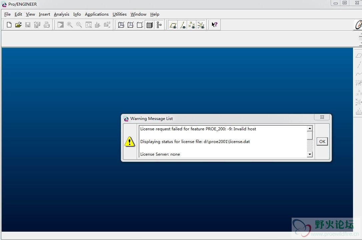Create a new file with New icon

click(x=9, y=25)
